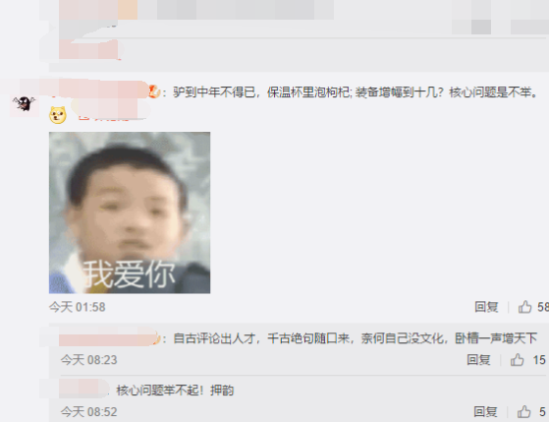Reply to the 今天 01:58 comment
Screen dimensions: 549x422
(x=486, y=307)
